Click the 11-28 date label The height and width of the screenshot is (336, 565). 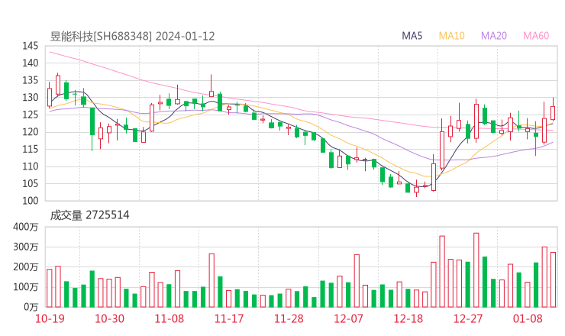click(289, 318)
